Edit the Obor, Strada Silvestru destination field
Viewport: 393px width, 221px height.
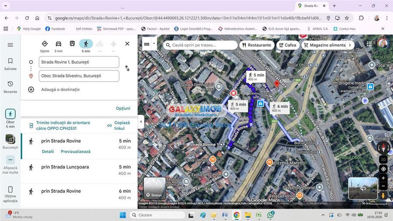tap(79, 76)
